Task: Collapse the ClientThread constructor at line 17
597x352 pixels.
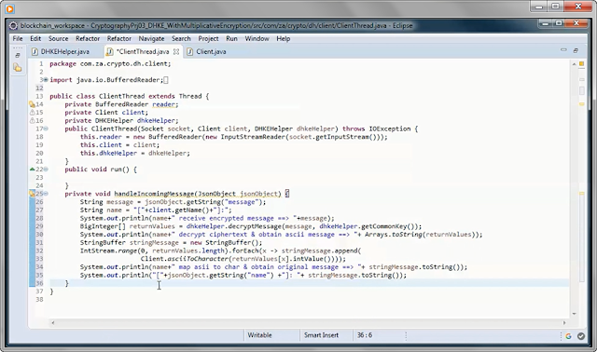Action: (46, 129)
